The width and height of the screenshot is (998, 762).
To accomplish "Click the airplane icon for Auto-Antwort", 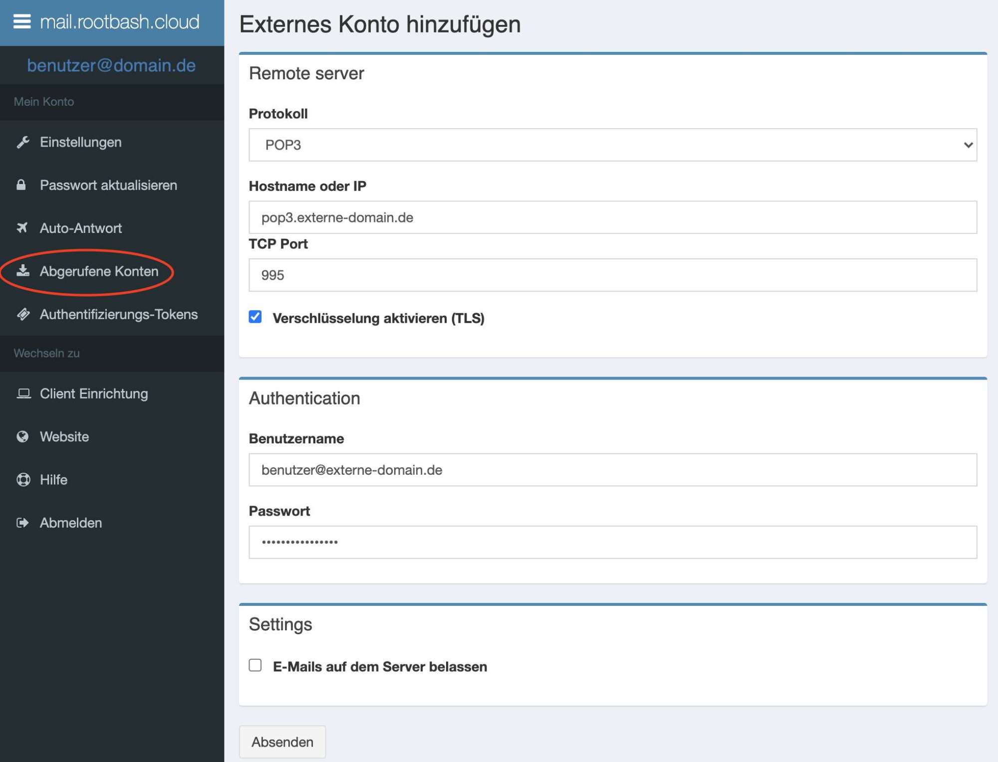I will pos(22,228).
